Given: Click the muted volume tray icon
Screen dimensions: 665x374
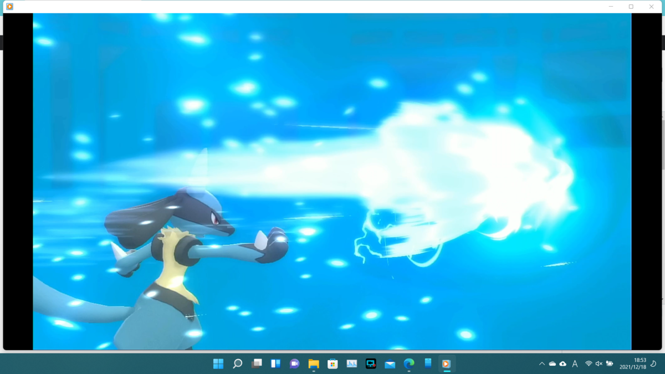Looking at the screenshot, I should [599, 364].
